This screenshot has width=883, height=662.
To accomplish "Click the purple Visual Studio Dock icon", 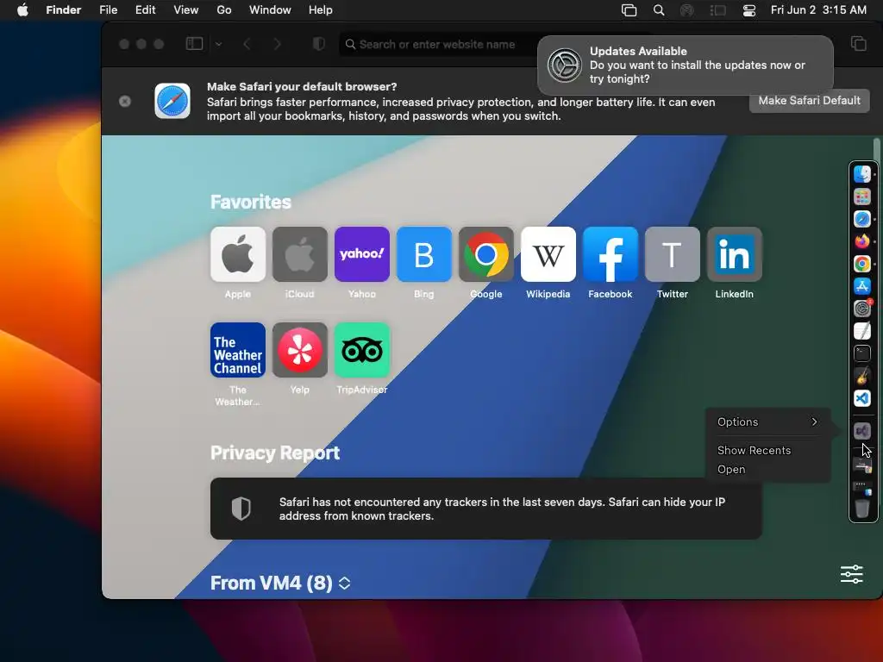I will (861, 431).
